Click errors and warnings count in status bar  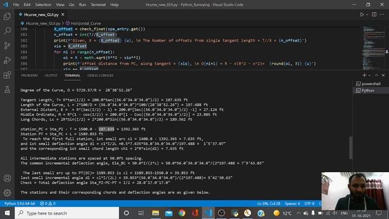(47, 204)
